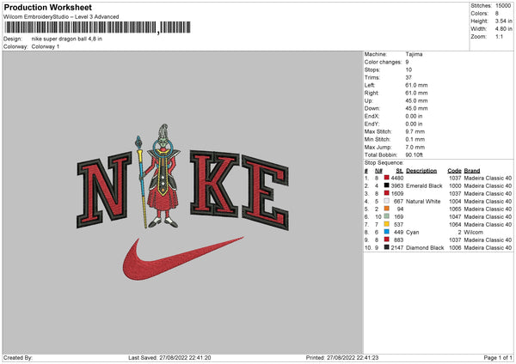Screen dimensions: 516x364
Task: Click the 'Right:' measurement label
Action: coord(372,93)
